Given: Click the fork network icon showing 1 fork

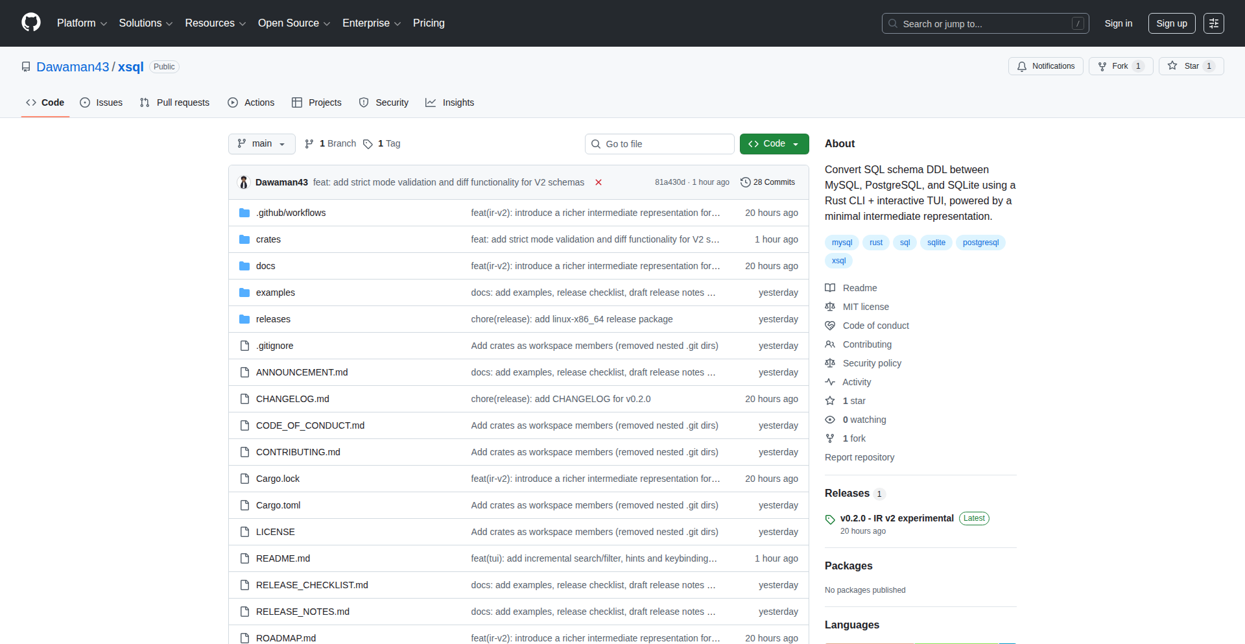Looking at the screenshot, I should coord(831,438).
